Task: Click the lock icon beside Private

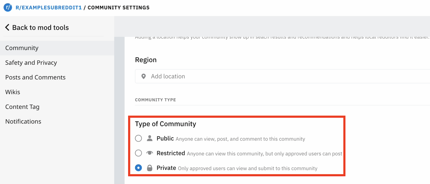Action: click(x=150, y=168)
